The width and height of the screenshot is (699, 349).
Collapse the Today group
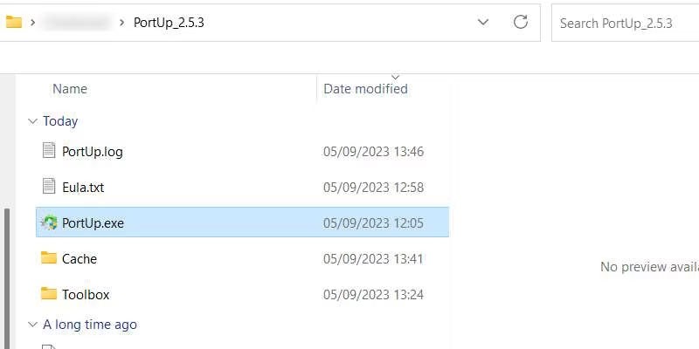tap(32, 121)
